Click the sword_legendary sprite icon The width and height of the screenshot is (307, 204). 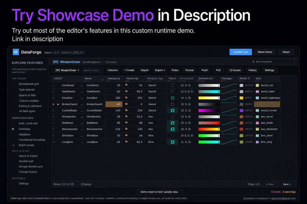[x=257, y=98]
